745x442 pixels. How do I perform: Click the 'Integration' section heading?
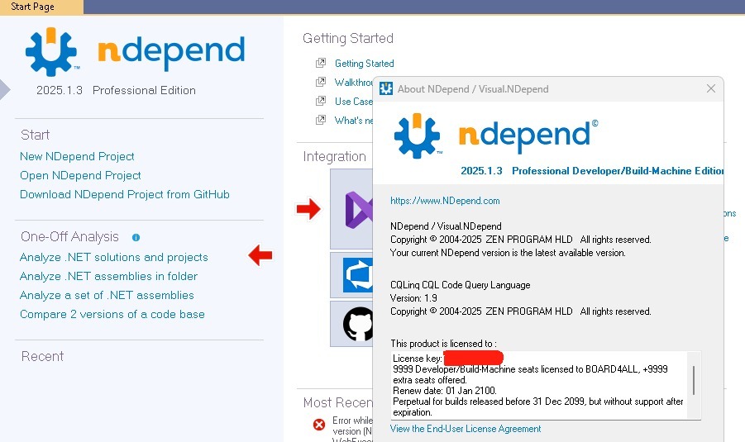335,156
